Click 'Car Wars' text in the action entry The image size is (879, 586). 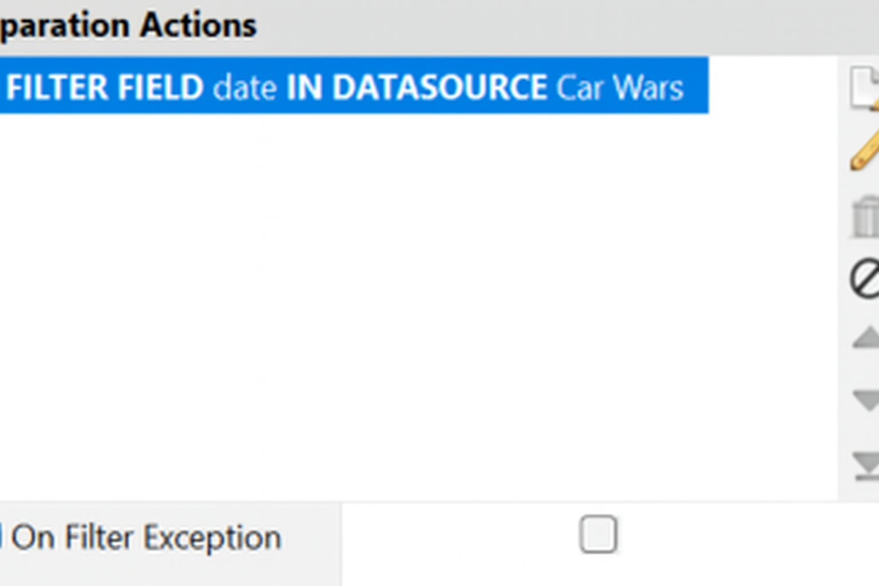pos(620,88)
